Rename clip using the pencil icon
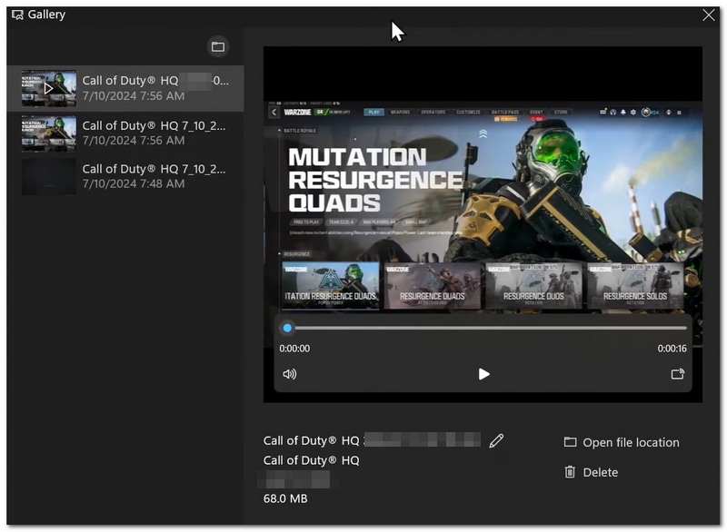The image size is (727, 532). [x=496, y=441]
